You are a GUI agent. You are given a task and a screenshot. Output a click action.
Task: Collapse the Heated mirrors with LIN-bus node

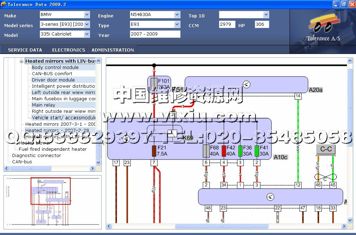(x=21, y=61)
